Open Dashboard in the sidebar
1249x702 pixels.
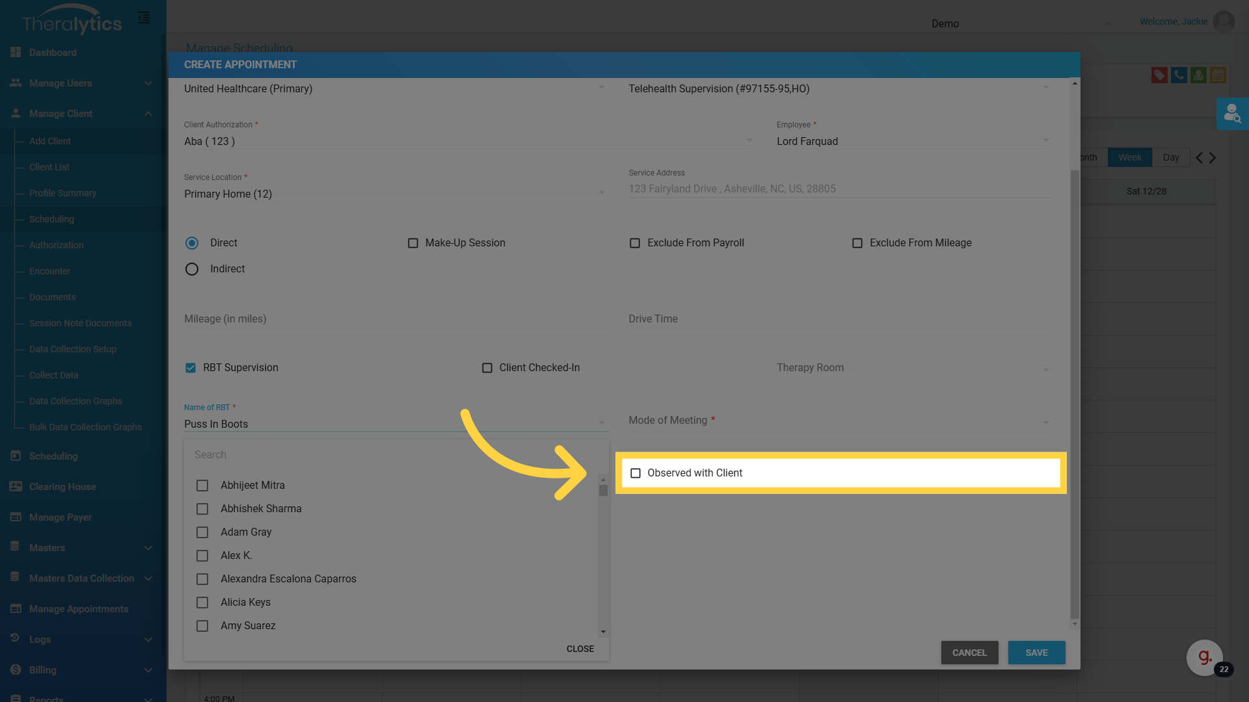click(x=53, y=53)
